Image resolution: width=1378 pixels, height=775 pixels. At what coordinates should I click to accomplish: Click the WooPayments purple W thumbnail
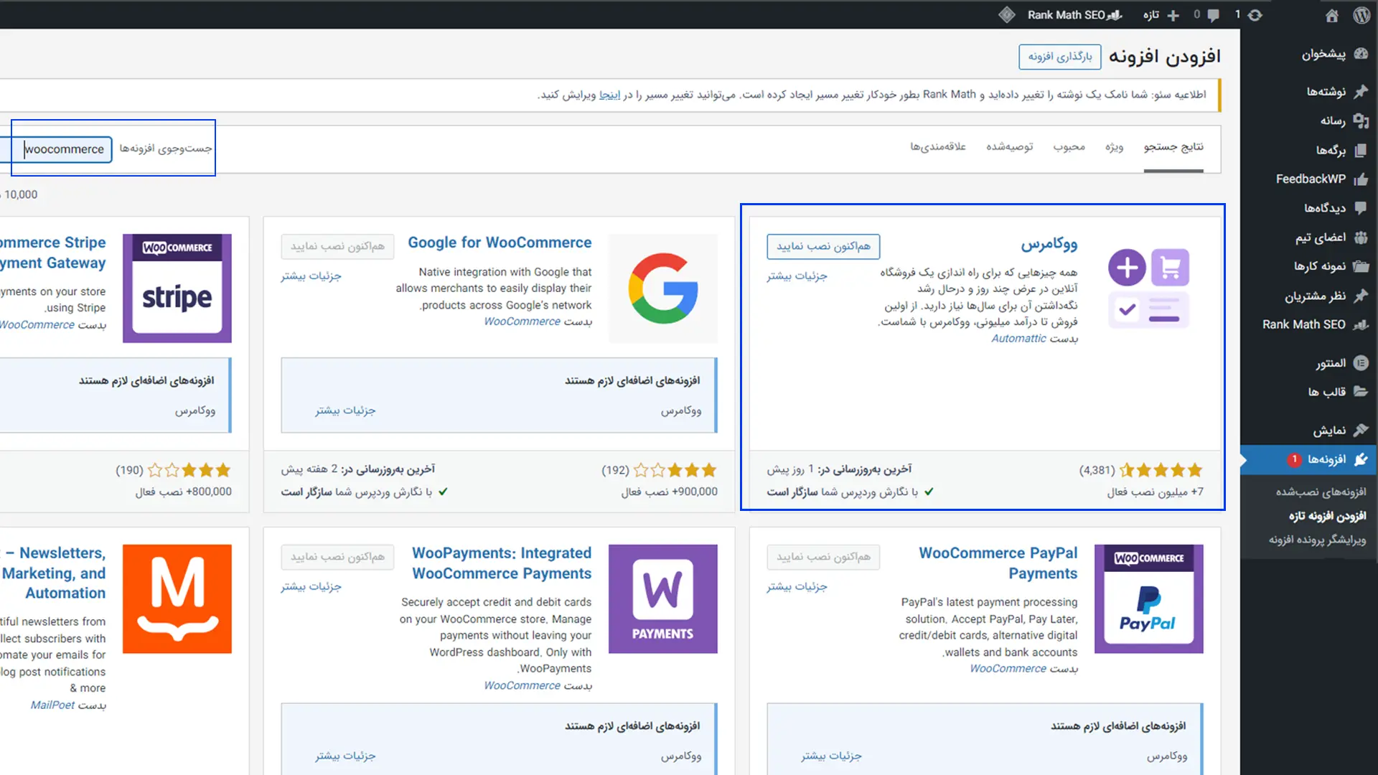[663, 599]
